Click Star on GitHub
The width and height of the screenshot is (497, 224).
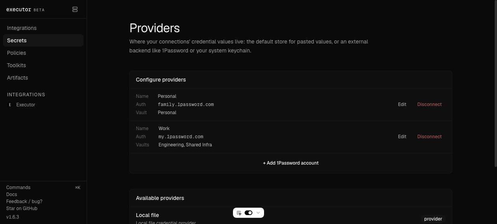[x=22, y=208]
